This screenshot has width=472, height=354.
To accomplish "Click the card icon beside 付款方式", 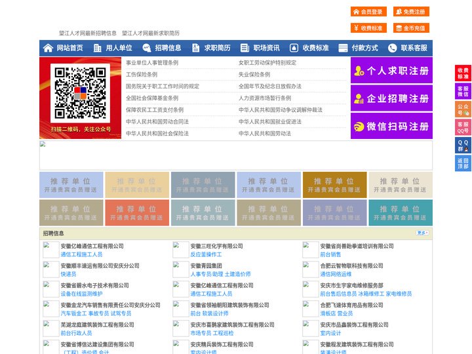I will 343,48.
